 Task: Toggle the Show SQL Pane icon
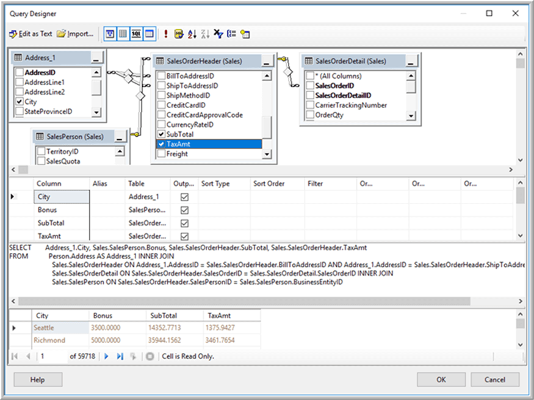(136, 34)
